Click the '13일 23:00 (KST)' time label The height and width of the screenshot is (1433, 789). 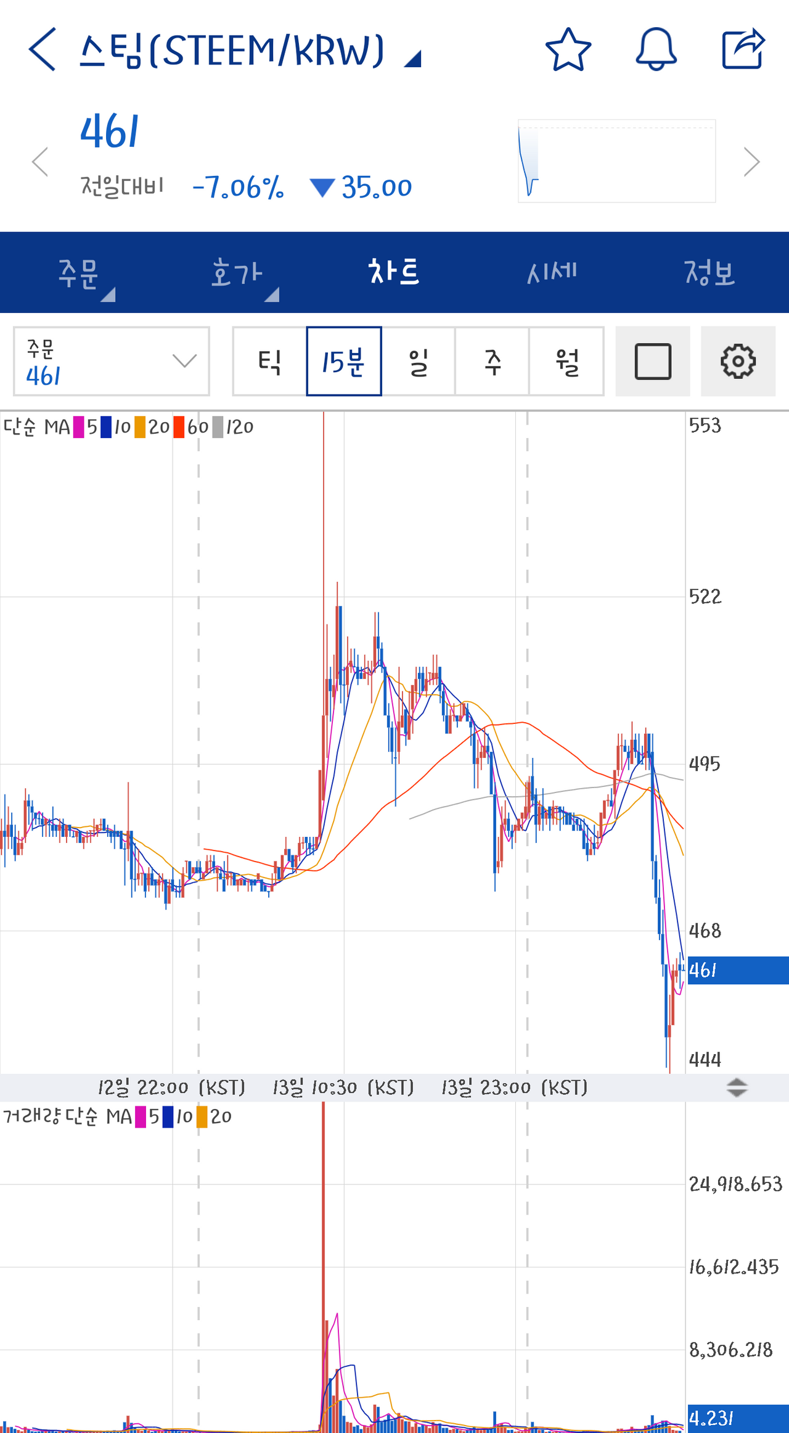tap(515, 1087)
